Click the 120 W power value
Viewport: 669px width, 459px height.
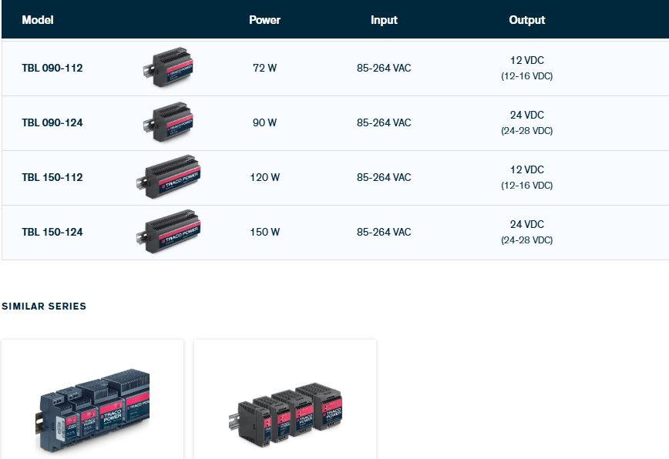point(264,177)
